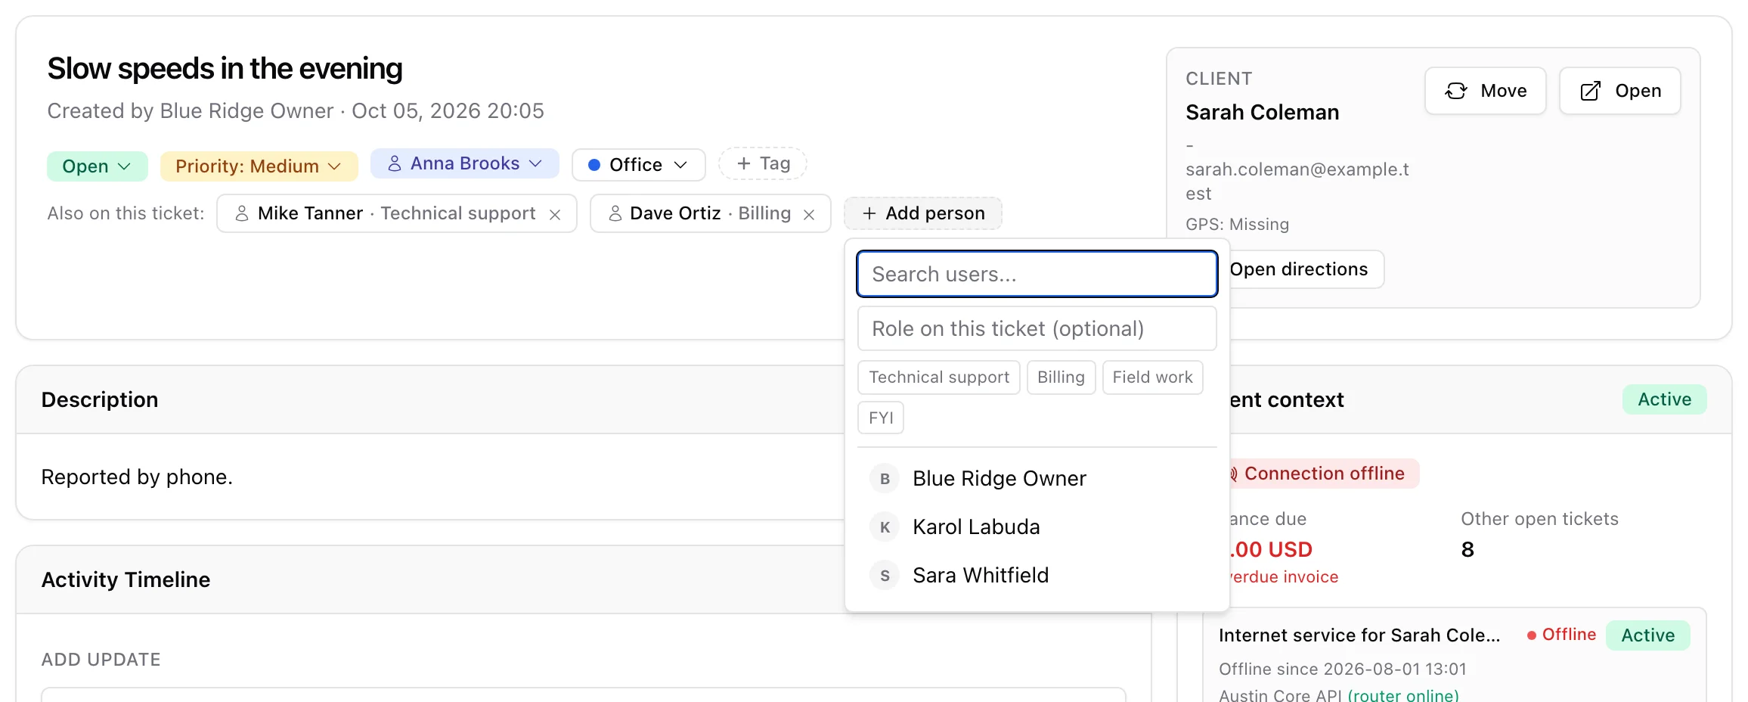Click the Role on this ticket field
1748x702 pixels.
point(1037,328)
